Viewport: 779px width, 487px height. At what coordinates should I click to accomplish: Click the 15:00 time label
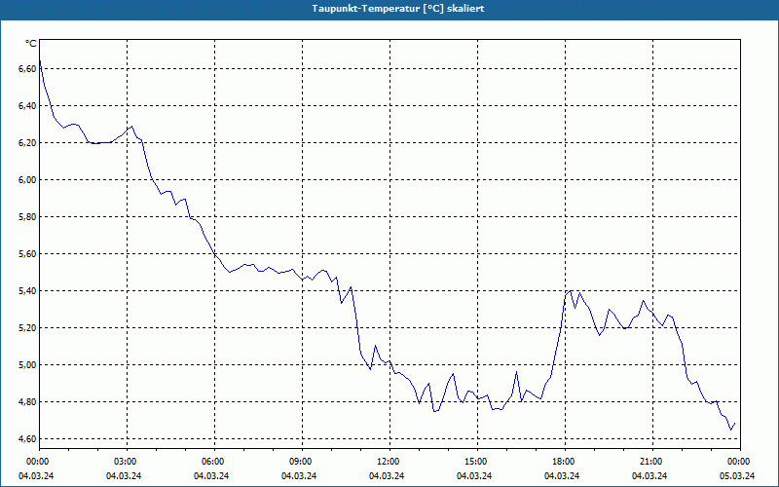(477, 462)
